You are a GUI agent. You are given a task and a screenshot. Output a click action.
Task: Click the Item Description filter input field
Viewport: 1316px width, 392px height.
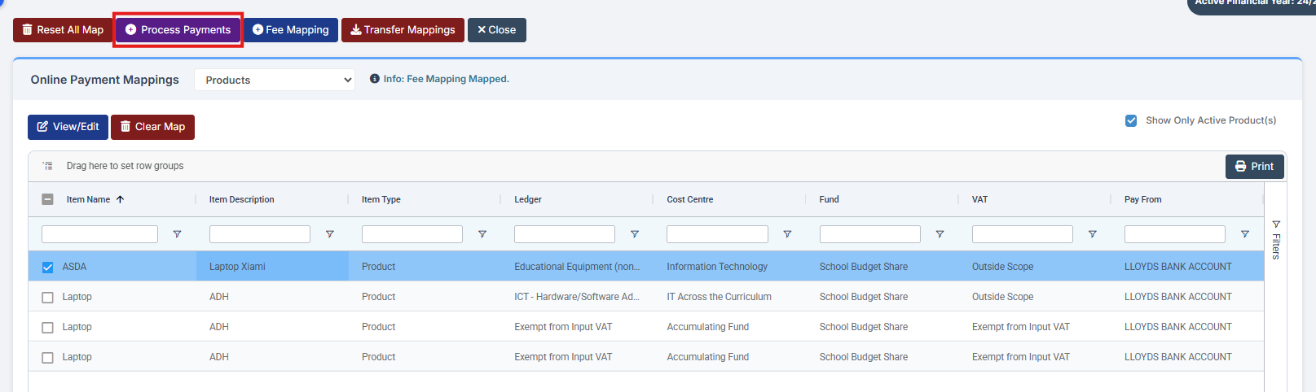point(260,234)
